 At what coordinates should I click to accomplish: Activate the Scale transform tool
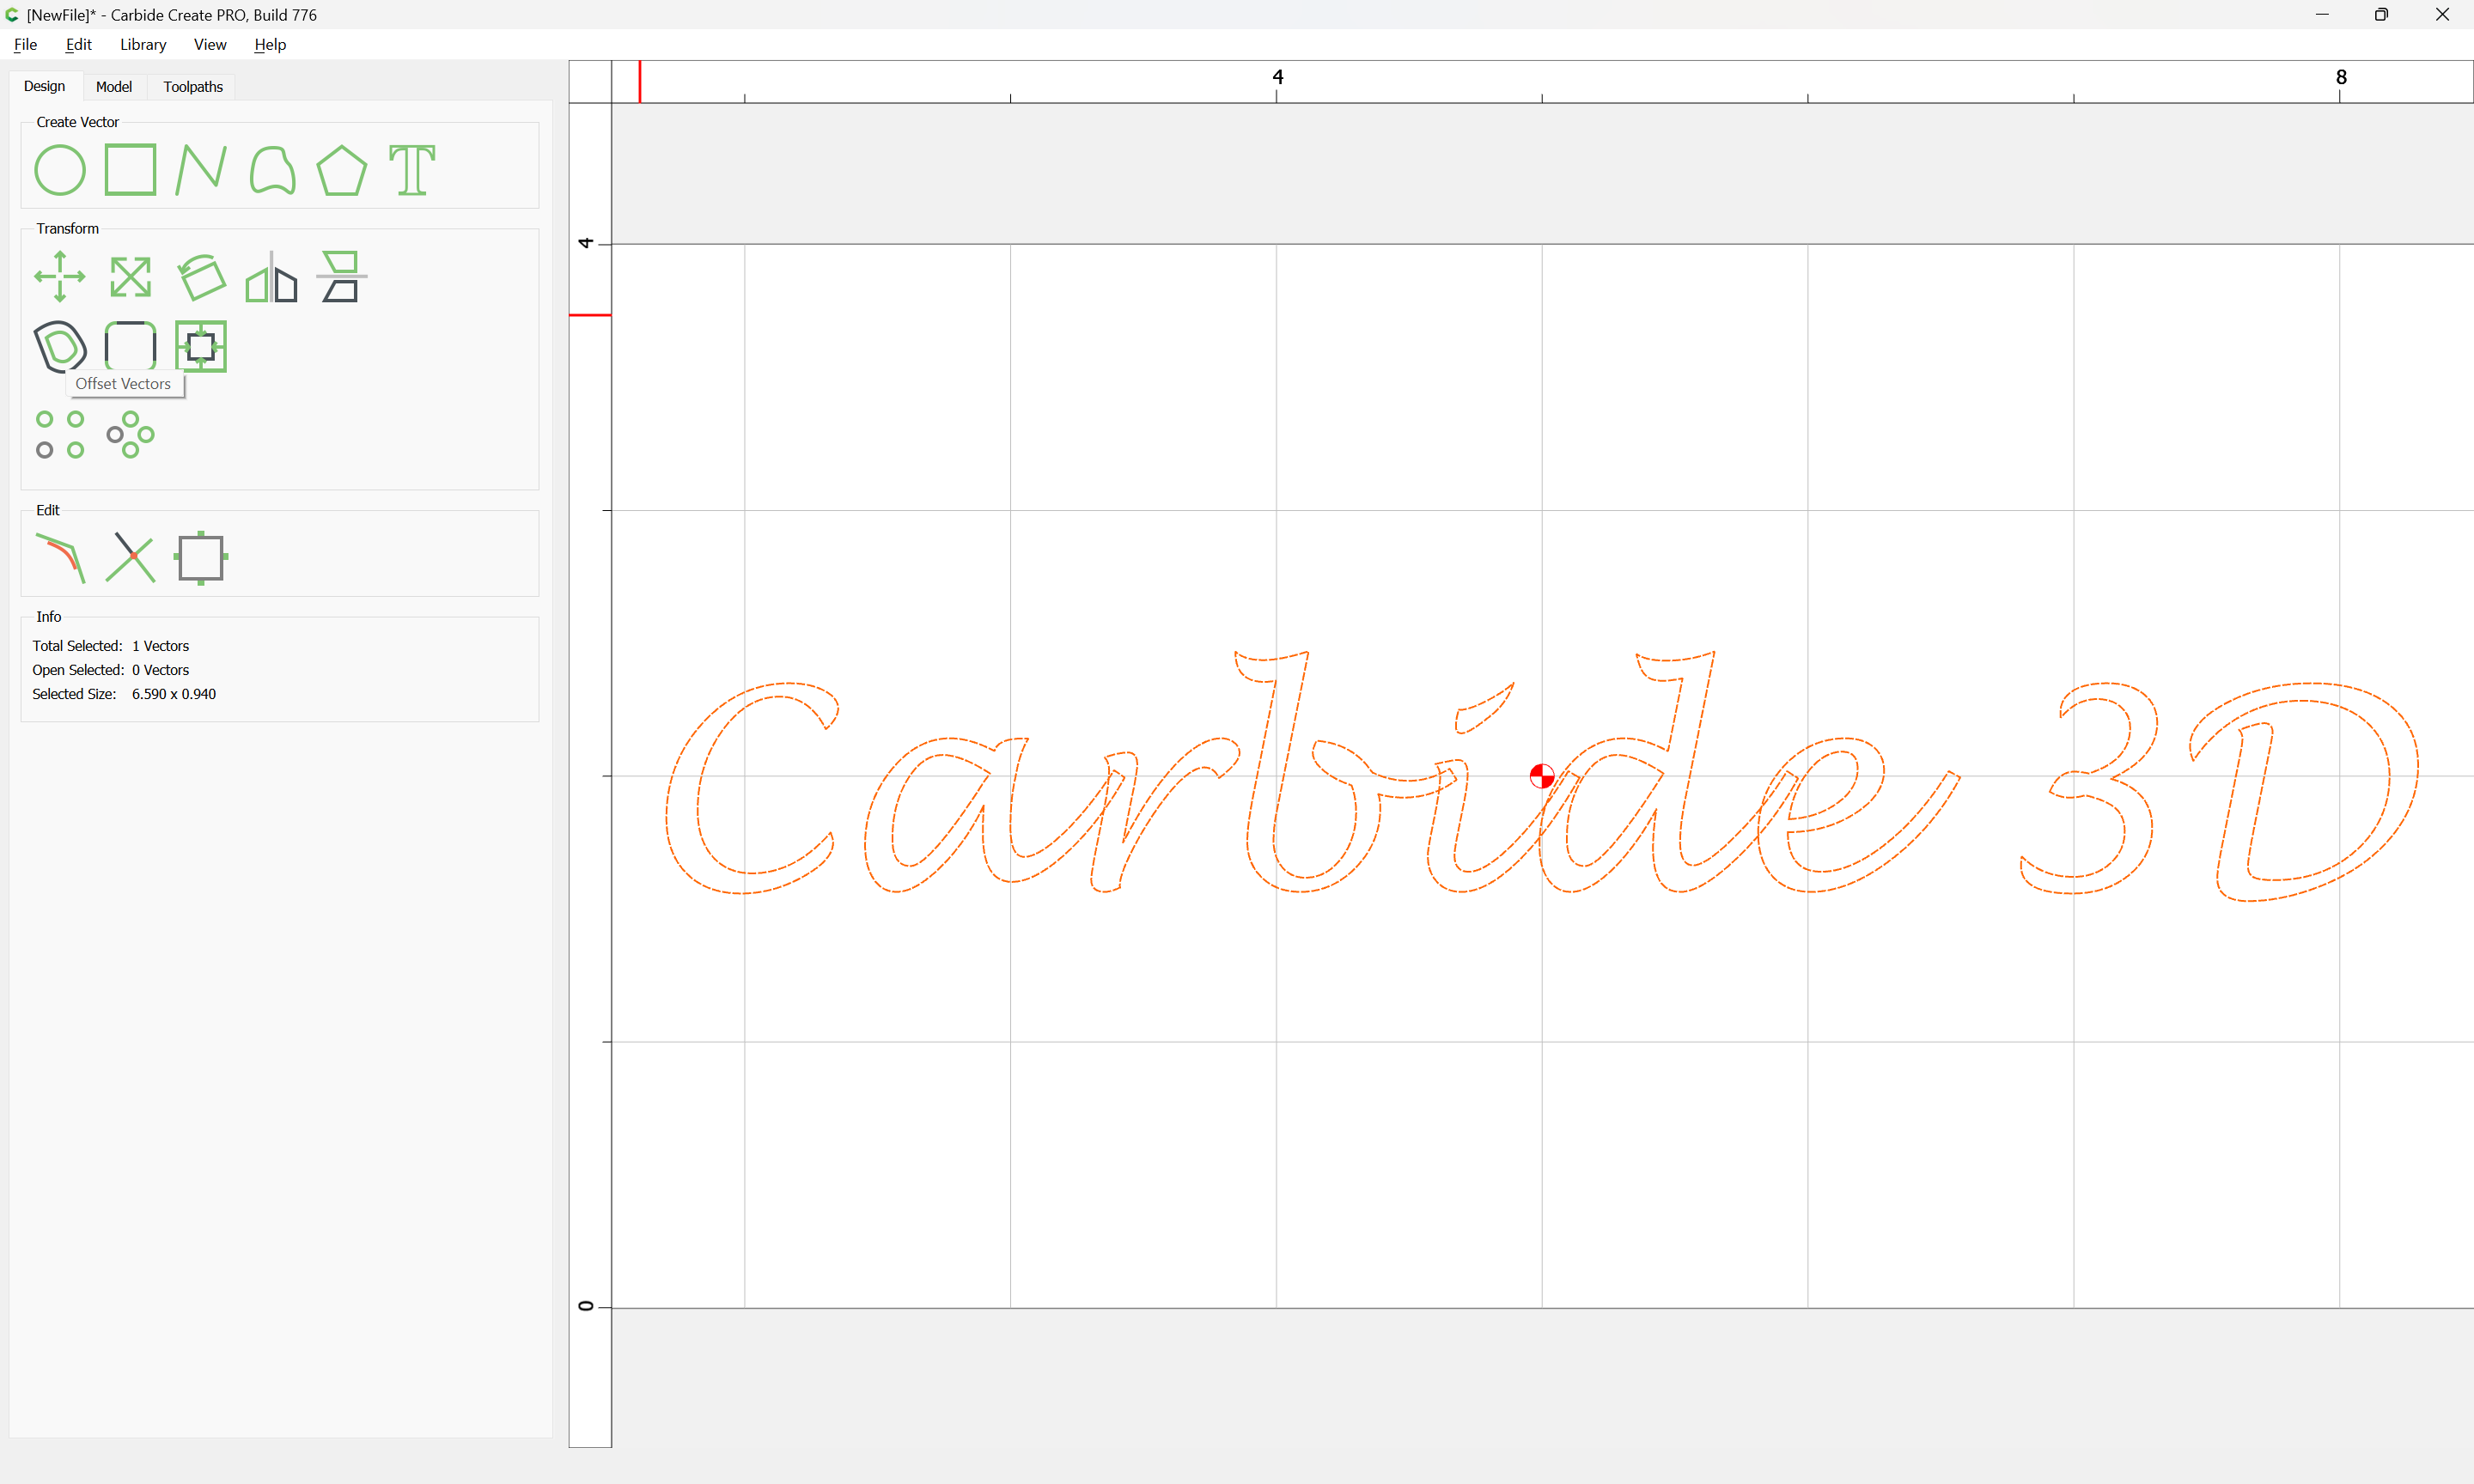pos(130,277)
